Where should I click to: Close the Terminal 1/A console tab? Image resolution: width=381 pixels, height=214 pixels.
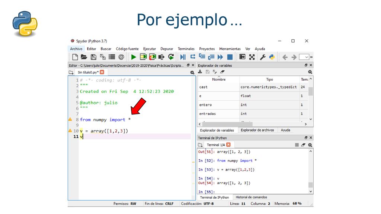tap(228, 145)
